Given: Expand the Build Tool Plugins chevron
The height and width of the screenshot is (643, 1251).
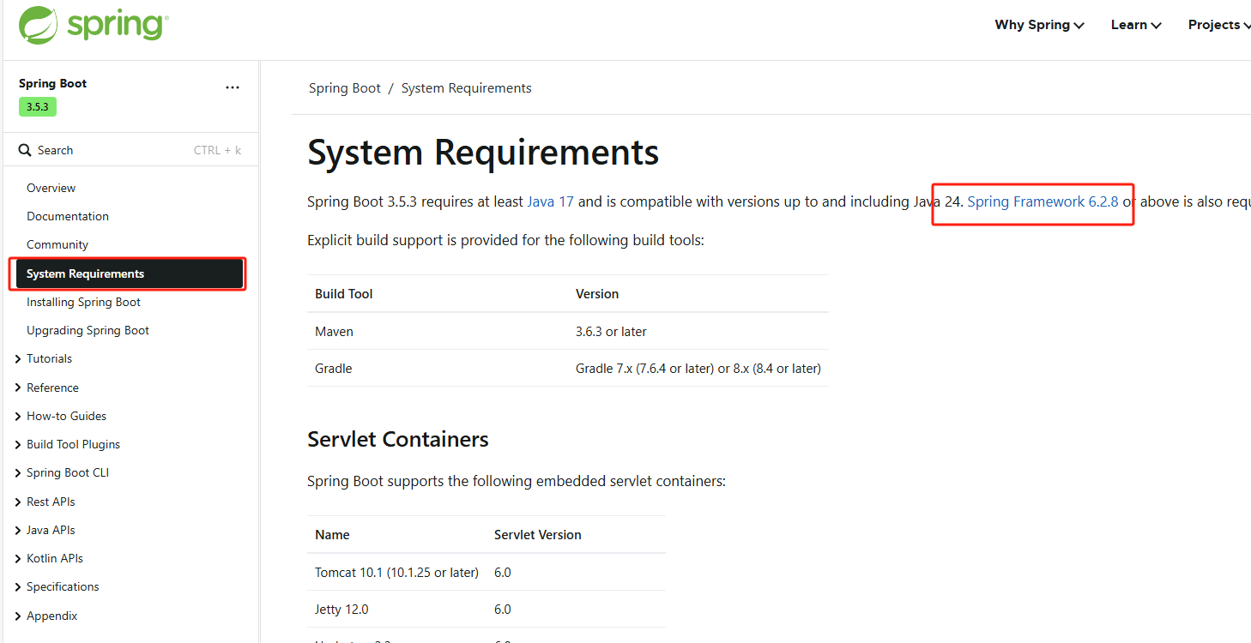Looking at the screenshot, I should point(18,444).
